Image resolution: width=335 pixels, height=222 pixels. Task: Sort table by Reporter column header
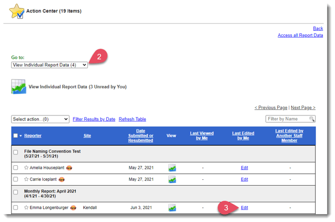(33, 136)
